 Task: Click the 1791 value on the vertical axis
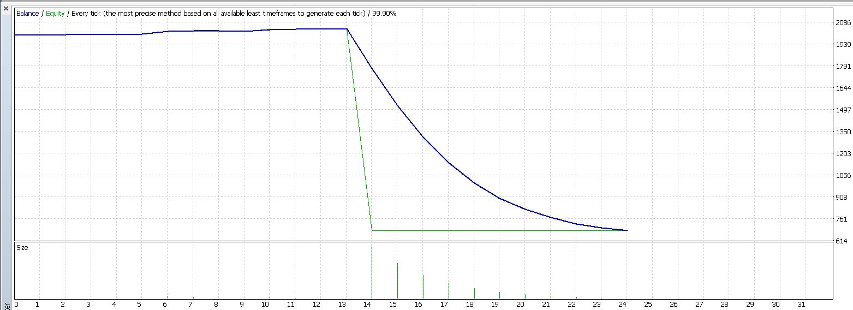(x=843, y=67)
